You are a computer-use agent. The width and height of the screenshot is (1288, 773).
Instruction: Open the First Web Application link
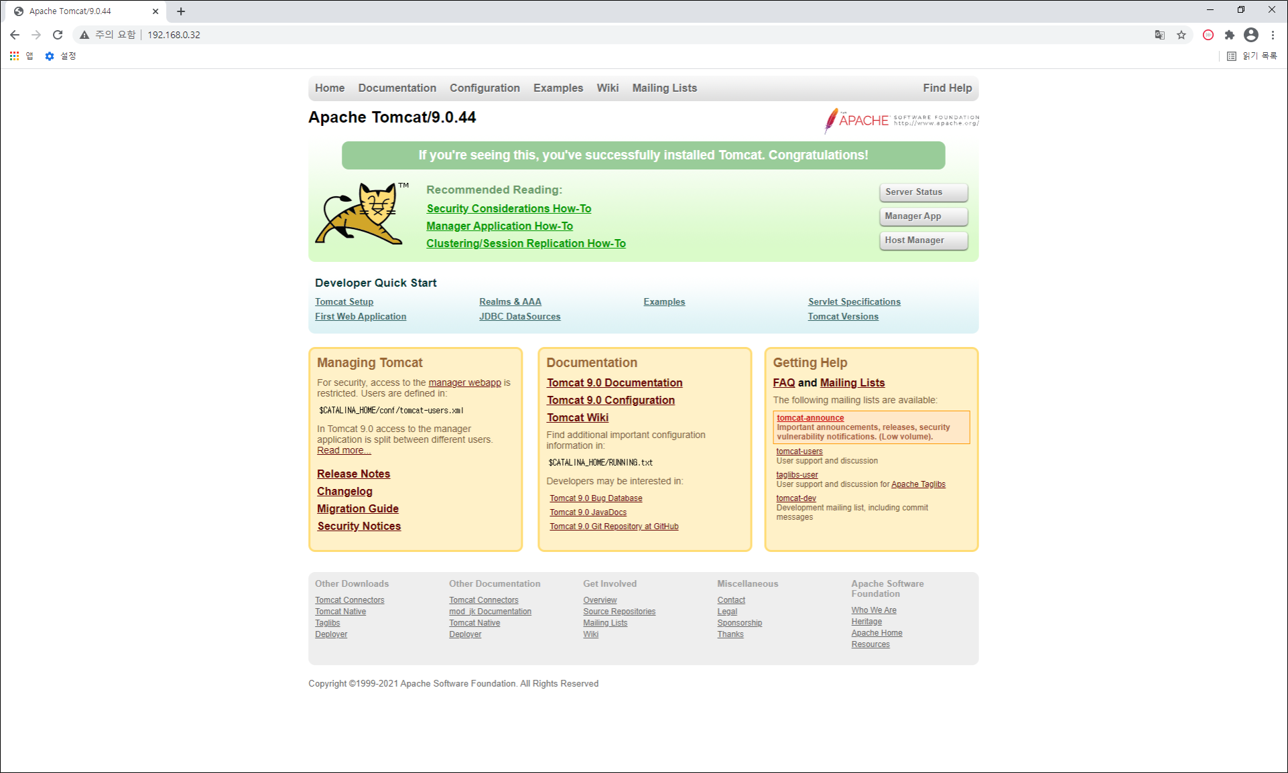(361, 317)
